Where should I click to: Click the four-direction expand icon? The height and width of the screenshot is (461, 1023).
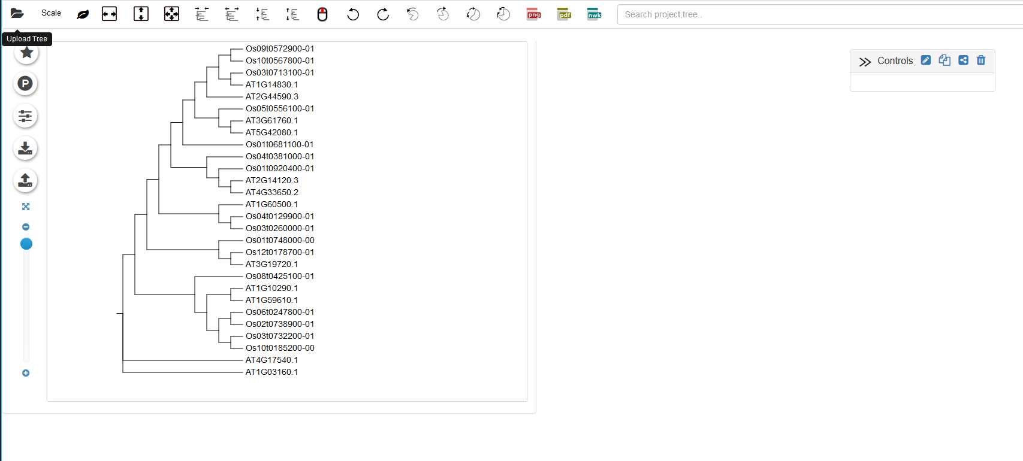point(171,14)
